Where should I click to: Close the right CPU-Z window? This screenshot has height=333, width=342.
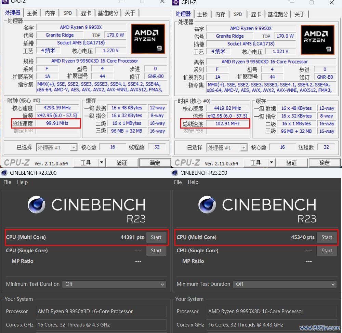[x=331, y=3]
